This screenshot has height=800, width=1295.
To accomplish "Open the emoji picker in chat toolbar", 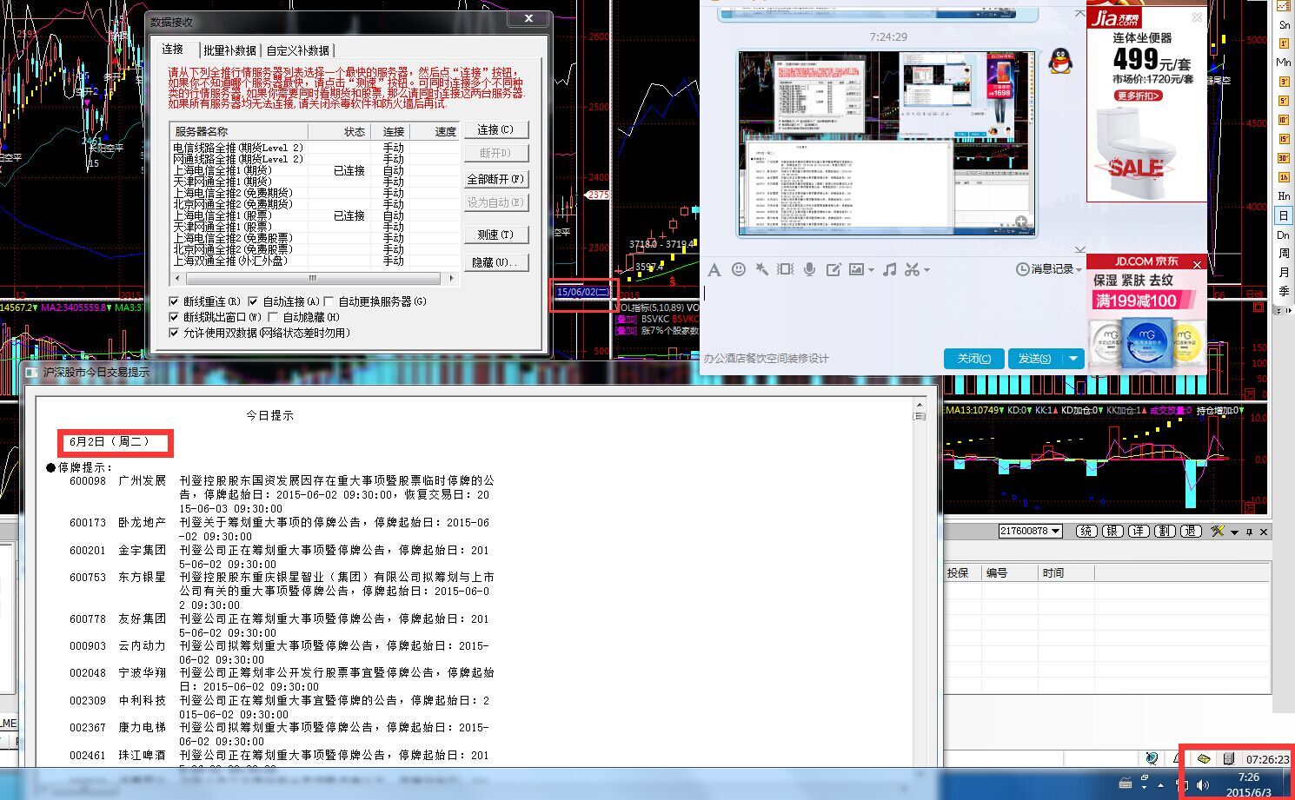I will click(739, 269).
